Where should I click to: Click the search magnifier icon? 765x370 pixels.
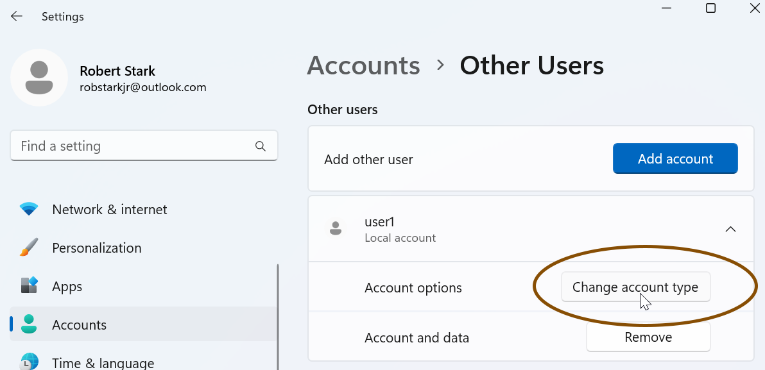pos(261,146)
